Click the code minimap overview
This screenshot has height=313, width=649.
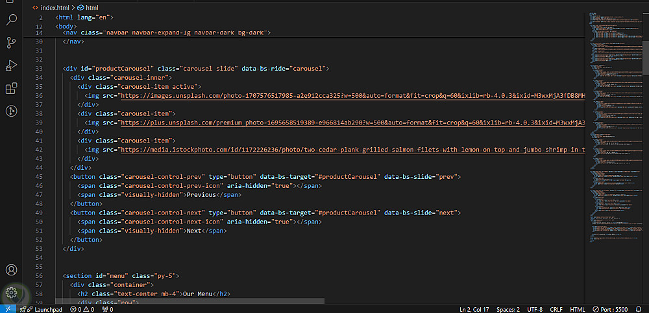point(617,130)
